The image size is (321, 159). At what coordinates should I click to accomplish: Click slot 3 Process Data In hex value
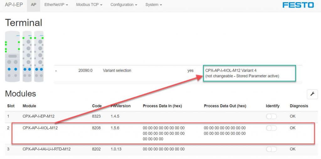click(164, 149)
